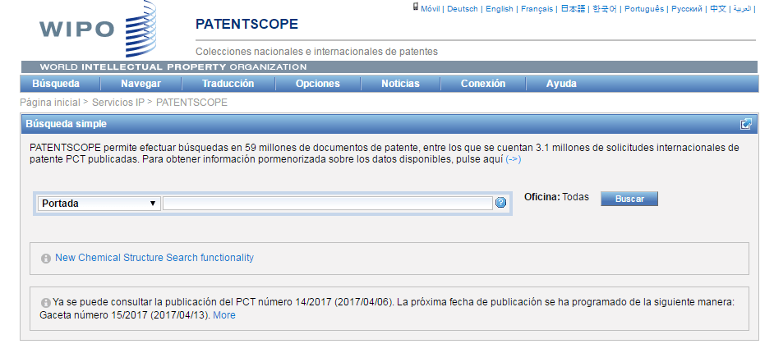The height and width of the screenshot is (353, 774).
Task: Click in the search text input field
Action: tap(328, 203)
